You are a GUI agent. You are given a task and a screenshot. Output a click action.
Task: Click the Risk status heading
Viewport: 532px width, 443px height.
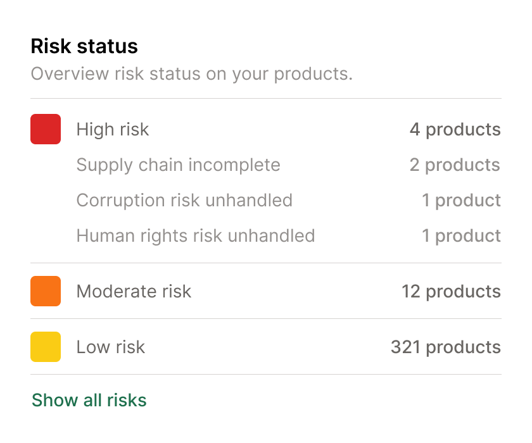tap(84, 46)
